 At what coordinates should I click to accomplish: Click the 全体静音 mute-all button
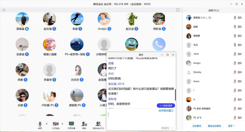197,126
